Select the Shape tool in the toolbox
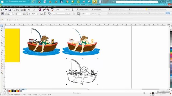The height and width of the screenshot is (96, 172). click(2, 28)
